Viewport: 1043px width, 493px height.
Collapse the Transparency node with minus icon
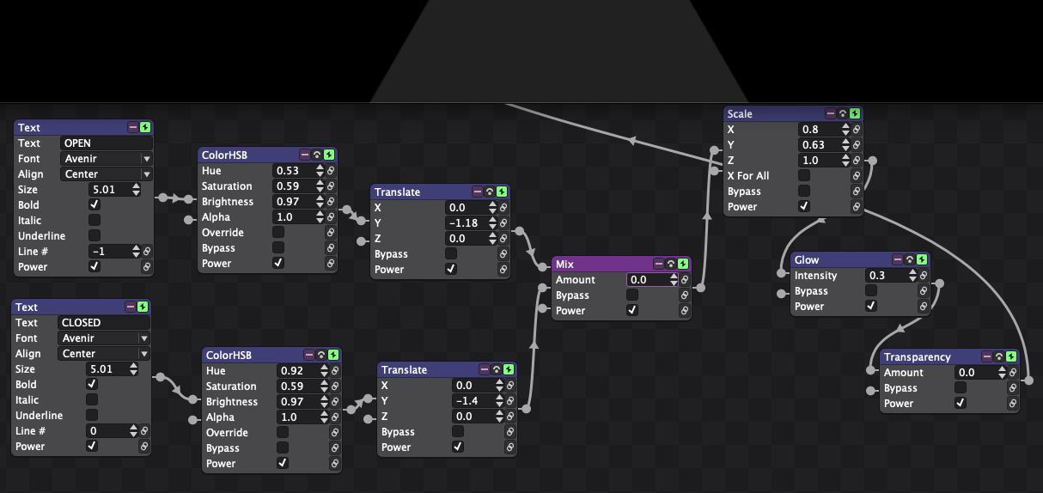tap(987, 356)
